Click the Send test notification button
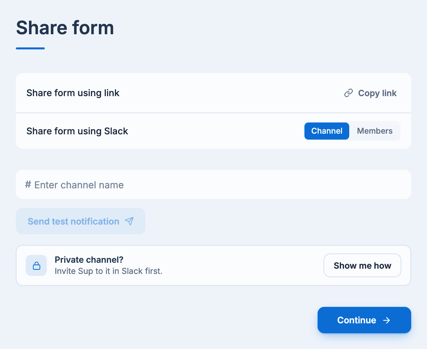 pyautogui.click(x=81, y=221)
